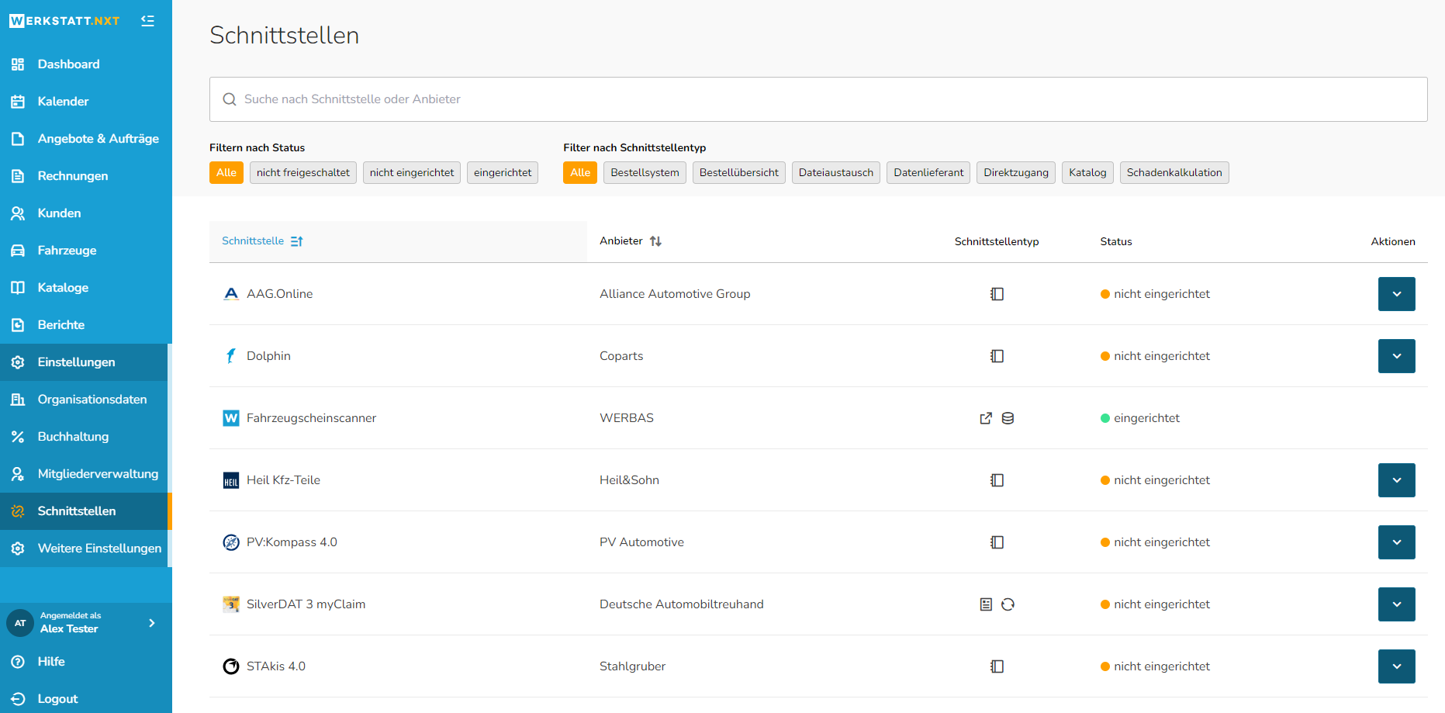Click the Angebote & Aufträge document icon
The width and height of the screenshot is (1445, 713).
pyautogui.click(x=18, y=139)
